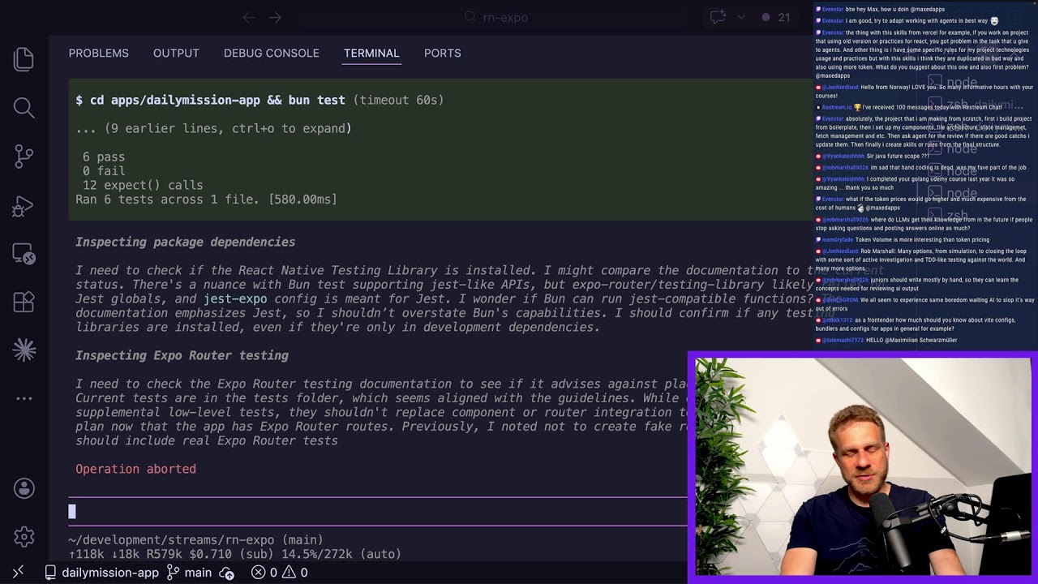
Task: Click the errors count in status bar
Action: [266, 572]
